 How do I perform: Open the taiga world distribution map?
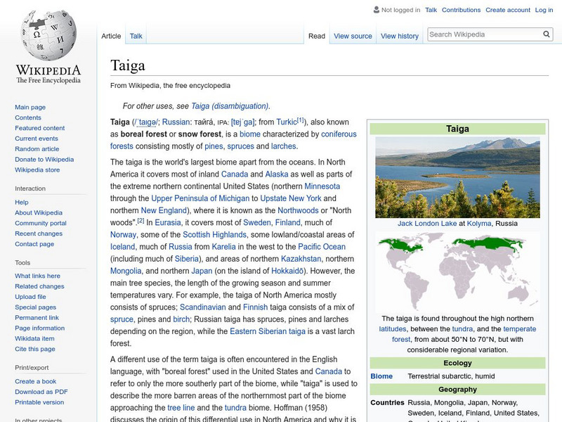pos(457,270)
